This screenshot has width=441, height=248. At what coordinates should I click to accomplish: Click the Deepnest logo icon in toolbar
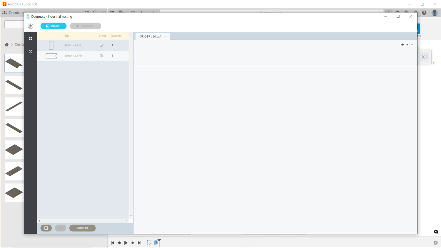(x=31, y=26)
